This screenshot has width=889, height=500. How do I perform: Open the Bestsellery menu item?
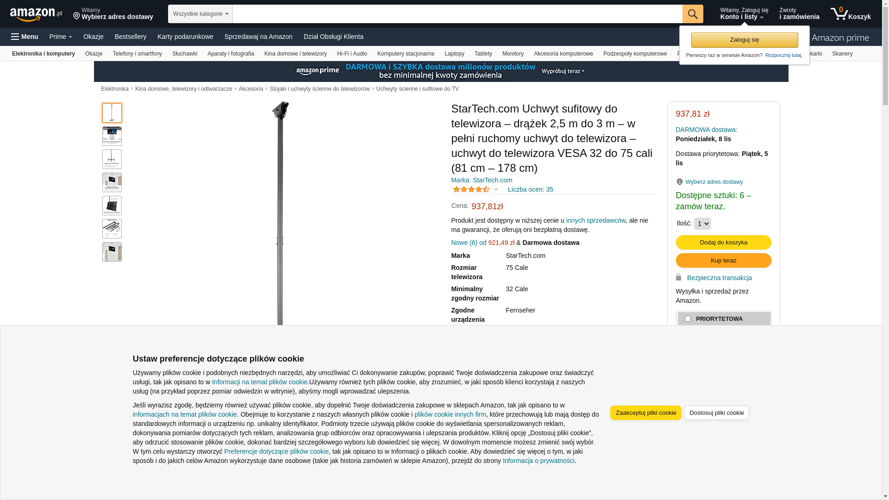131,37
